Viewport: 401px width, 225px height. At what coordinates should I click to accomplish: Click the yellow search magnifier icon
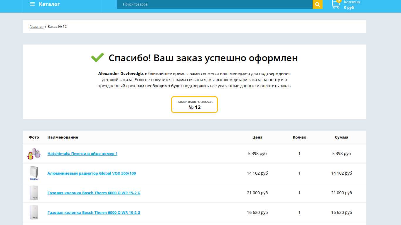click(317, 4)
